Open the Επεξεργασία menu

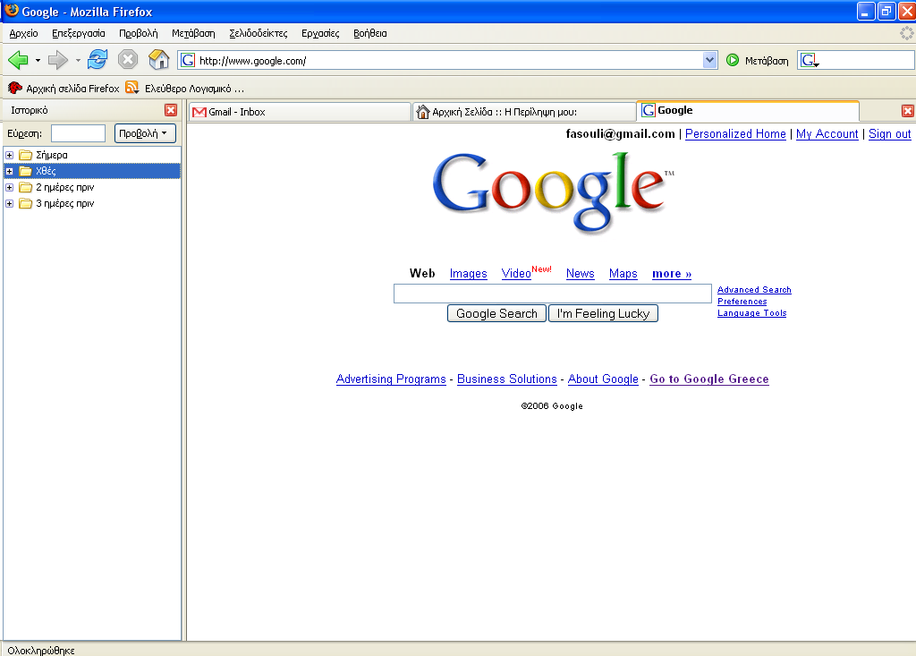click(79, 33)
